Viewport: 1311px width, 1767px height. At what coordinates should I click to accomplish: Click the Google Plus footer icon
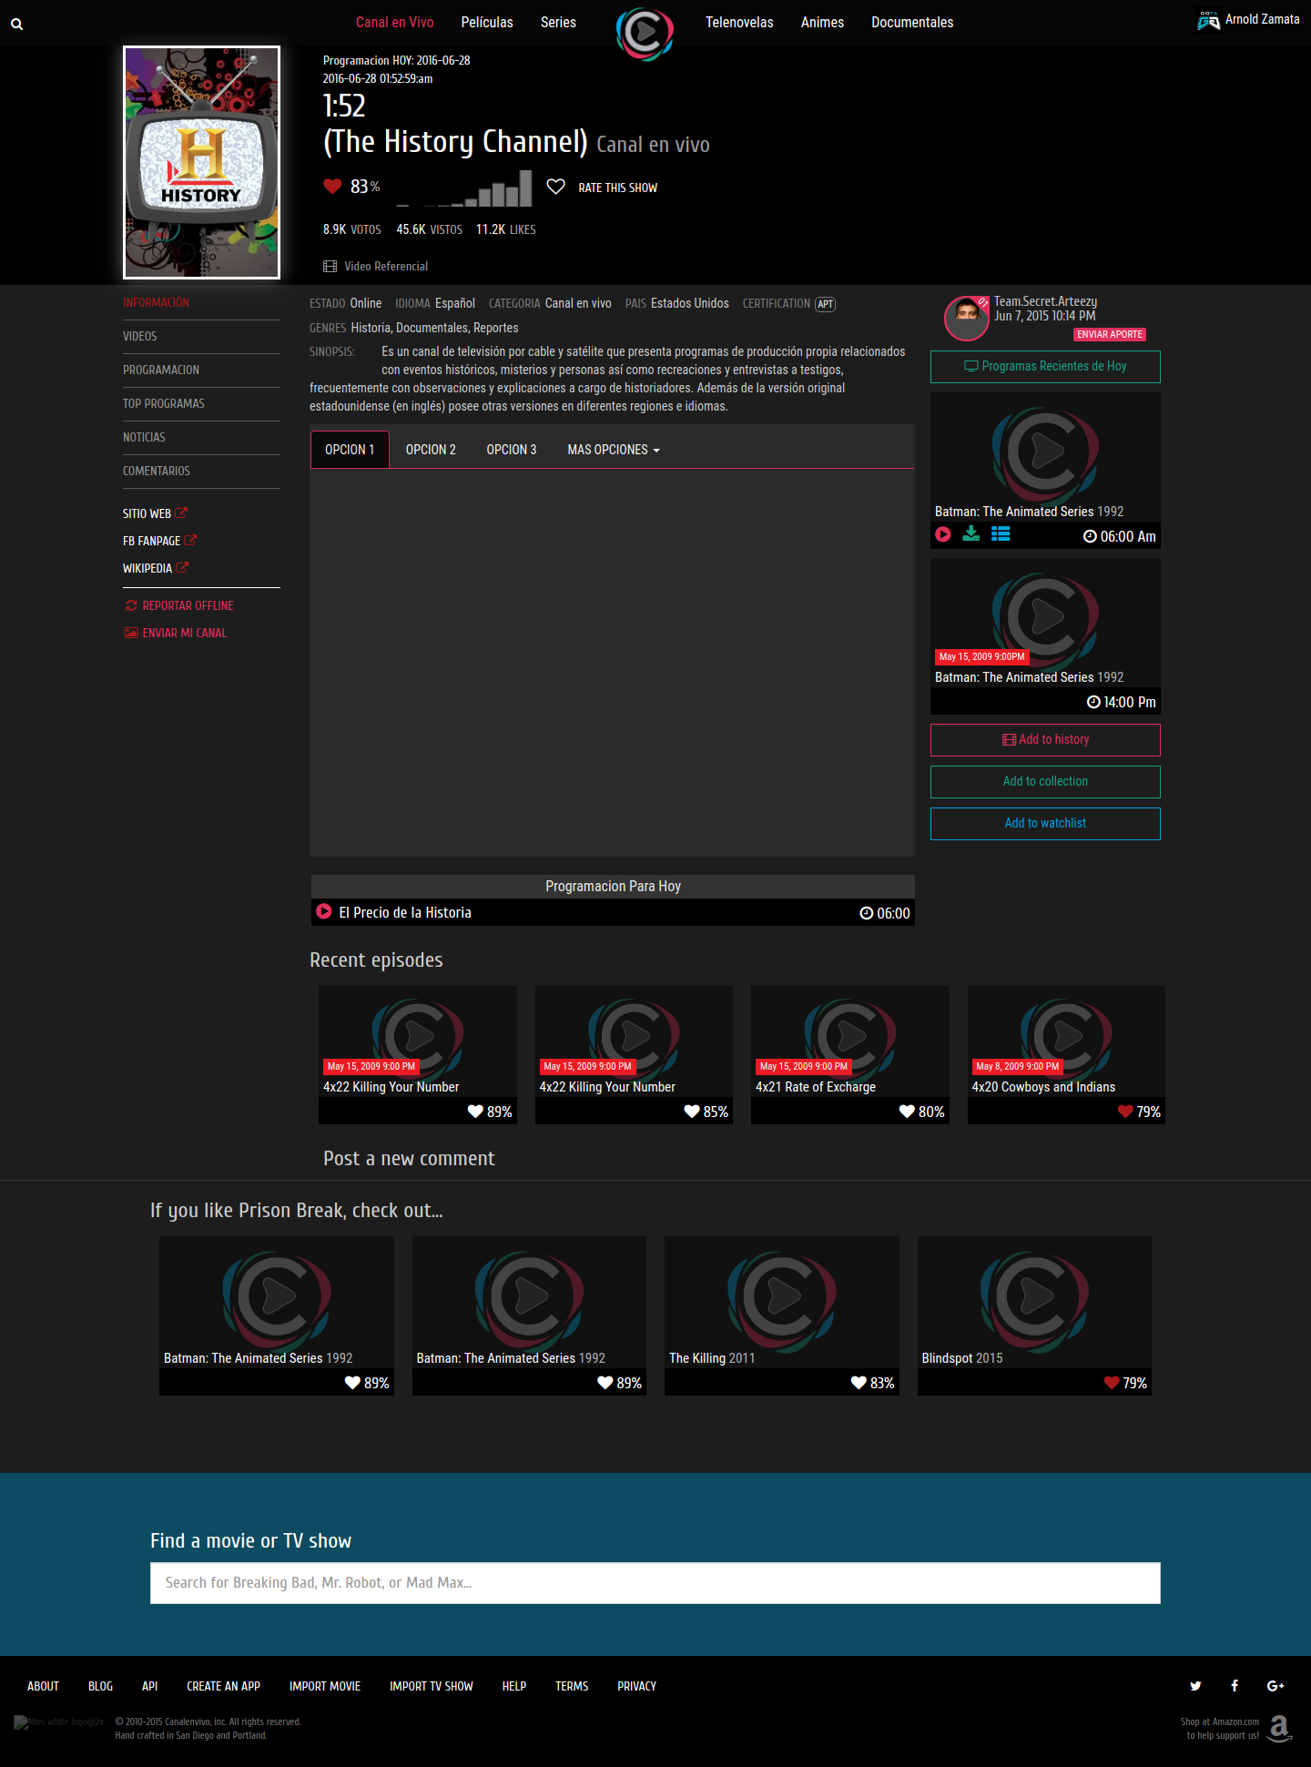[x=1275, y=1686]
